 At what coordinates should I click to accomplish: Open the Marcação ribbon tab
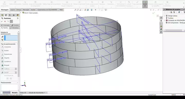coord(26,10)
